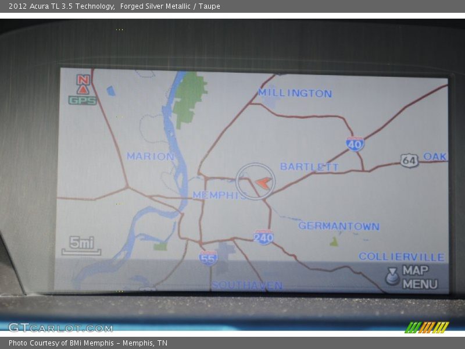The image size is (465, 349).
Task: Tap the MARION city label
Action: [x=151, y=156]
